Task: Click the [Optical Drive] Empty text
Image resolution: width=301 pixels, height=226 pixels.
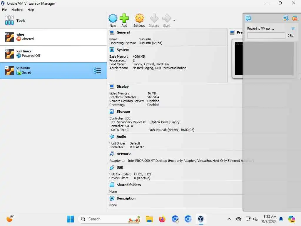Action: (164, 122)
